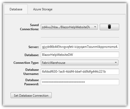Click the Connection Type dropdown arrow
130x109 pixels.
116,63
